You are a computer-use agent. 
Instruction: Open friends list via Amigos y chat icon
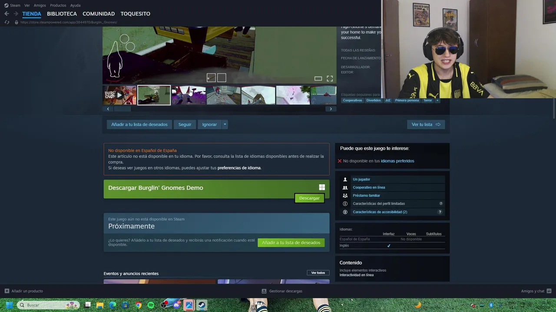point(549,291)
